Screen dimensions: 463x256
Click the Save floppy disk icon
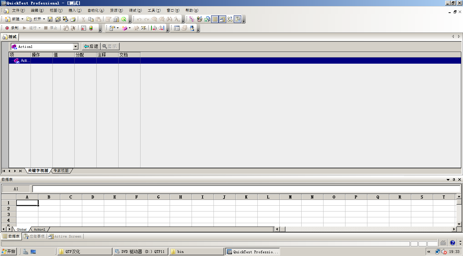click(50, 19)
